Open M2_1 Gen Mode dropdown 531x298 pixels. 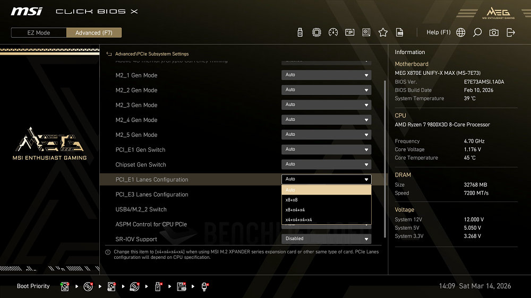326,75
